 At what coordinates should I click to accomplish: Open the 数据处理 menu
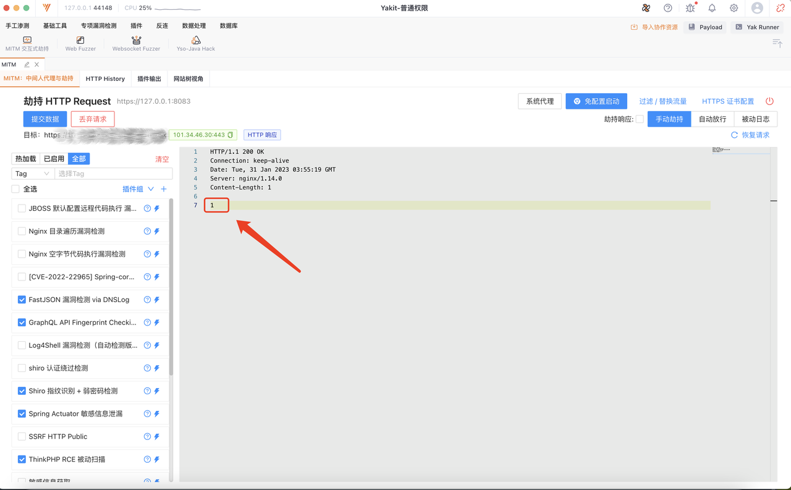(194, 26)
